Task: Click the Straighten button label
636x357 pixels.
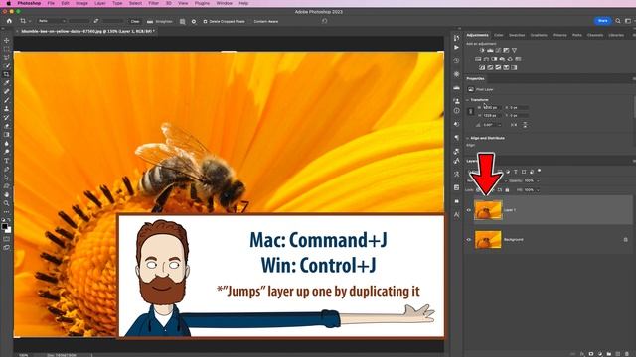Action: [x=164, y=21]
